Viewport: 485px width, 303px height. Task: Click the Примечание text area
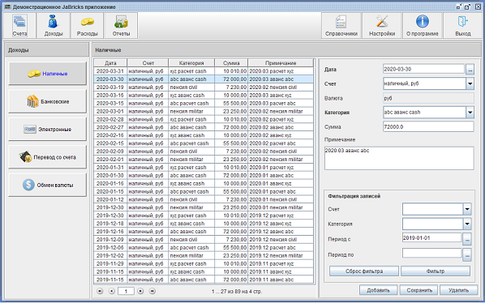click(x=399, y=158)
